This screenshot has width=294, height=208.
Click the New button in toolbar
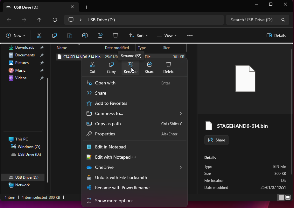tap(16, 36)
